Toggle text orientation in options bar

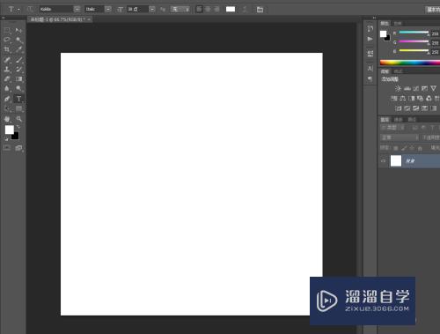[x=30, y=9]
